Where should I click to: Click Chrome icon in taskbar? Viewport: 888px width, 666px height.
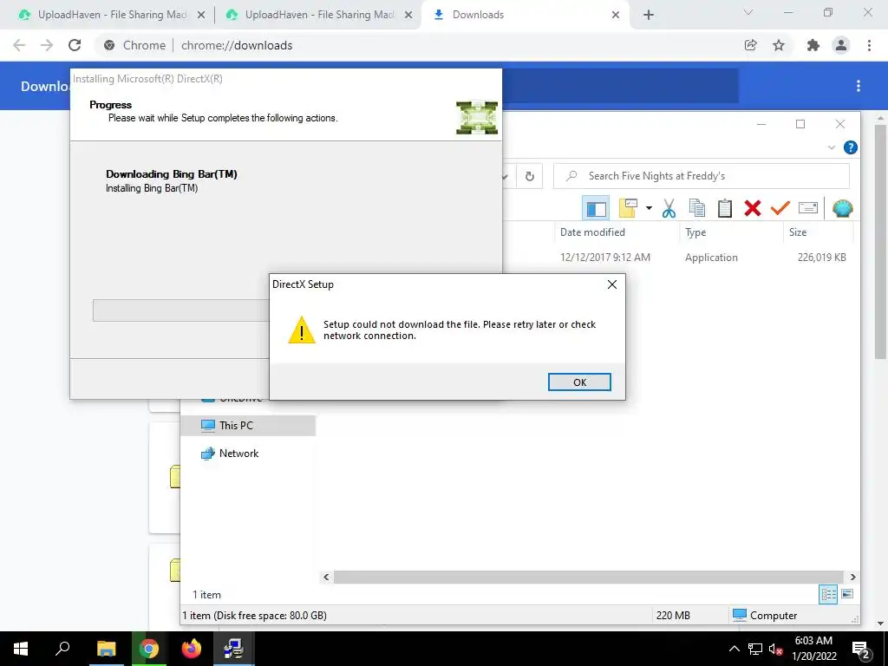pos(148,649)
